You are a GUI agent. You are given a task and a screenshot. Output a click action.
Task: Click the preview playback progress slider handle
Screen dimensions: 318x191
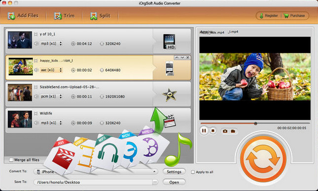pyautogui.click(x=255, y=124)
